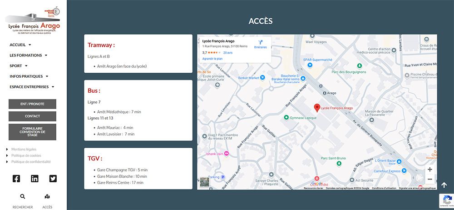Viewport: 454px width, 210px height.
Task: Zoom out the map with minus button
Action: [x=430, y=179]
